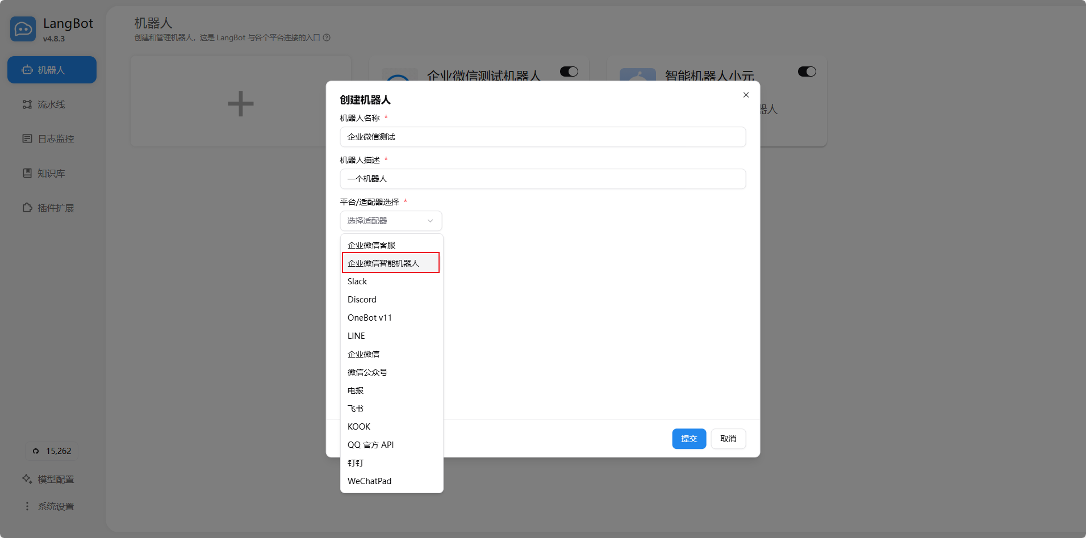Focus the 机器人名称 input field

[x=543, y=137]
